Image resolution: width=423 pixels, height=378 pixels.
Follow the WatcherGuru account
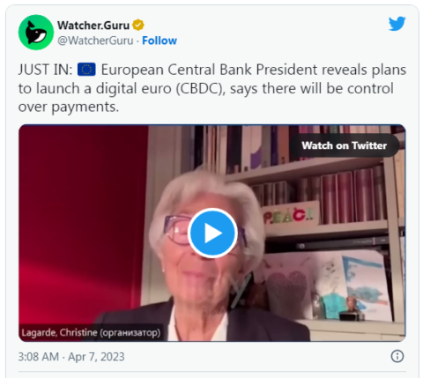(x=160, y=41)
